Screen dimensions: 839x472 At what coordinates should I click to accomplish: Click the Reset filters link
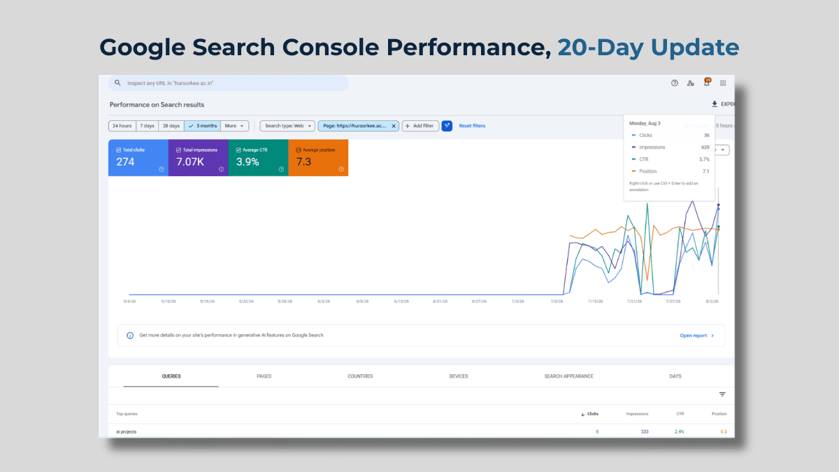pyautogui.click(x=472, y=126)
